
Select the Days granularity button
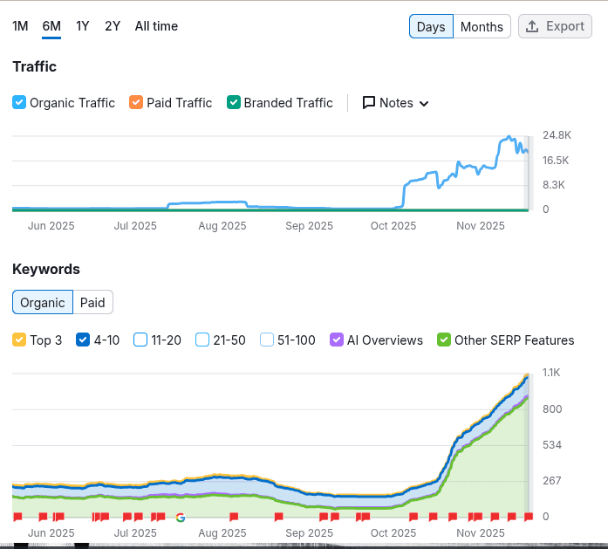coord(431,26)
